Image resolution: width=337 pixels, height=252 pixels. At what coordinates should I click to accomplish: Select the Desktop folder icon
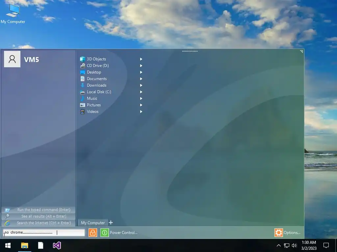(83, 72)
